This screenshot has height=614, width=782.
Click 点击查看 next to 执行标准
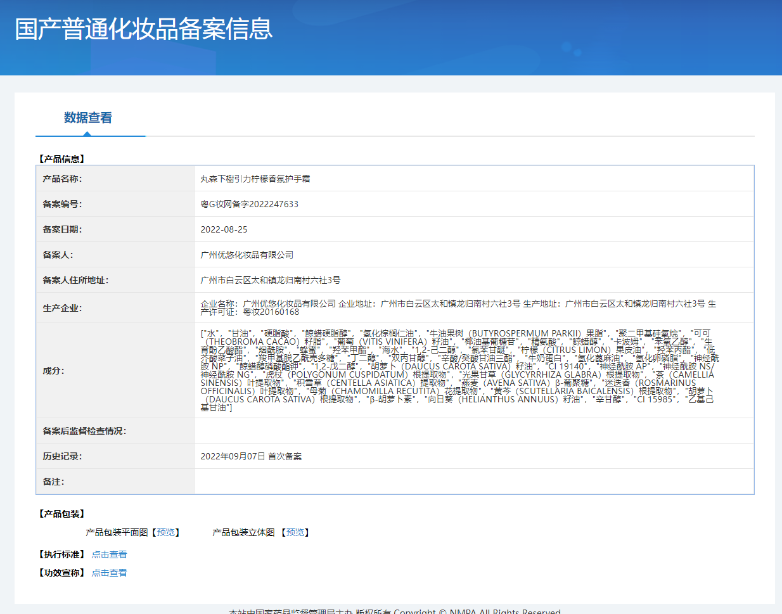click(x=109, y=554)
